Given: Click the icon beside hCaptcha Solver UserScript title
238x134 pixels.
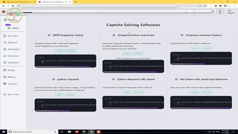Looking at the screenshot, I should point(114,35).
